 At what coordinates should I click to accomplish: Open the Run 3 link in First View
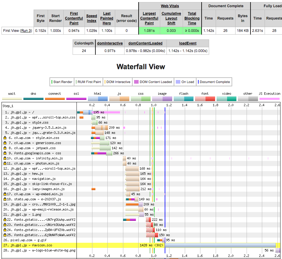point(26,31)
